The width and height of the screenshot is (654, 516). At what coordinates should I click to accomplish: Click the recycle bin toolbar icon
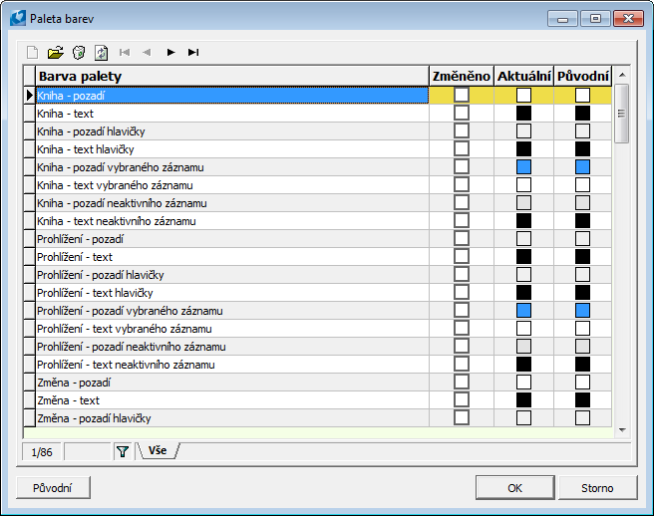click(79, 53)
